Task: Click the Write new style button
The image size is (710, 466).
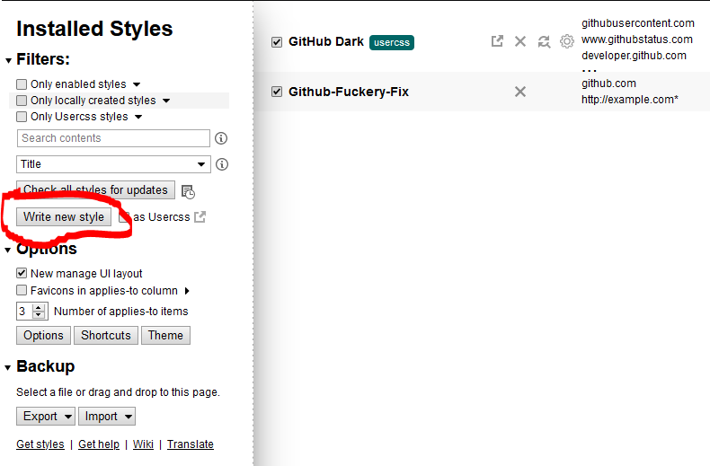Action: tap(64, 216)
